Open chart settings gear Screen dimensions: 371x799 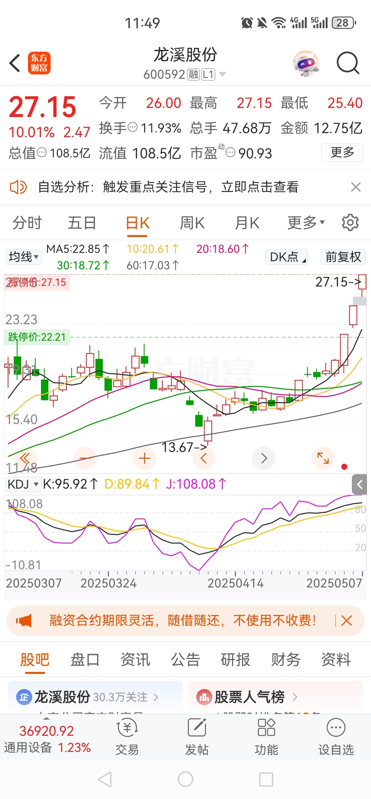tap(350, 223)
